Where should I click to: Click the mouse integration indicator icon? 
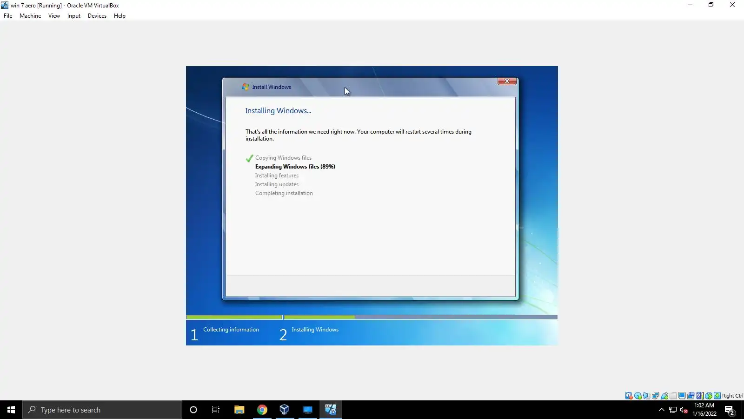(709, 396)
